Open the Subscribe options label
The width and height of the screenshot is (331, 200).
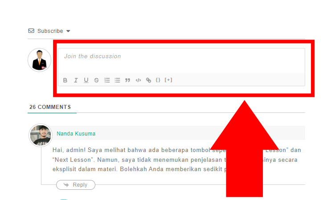[x=50, y=31]
